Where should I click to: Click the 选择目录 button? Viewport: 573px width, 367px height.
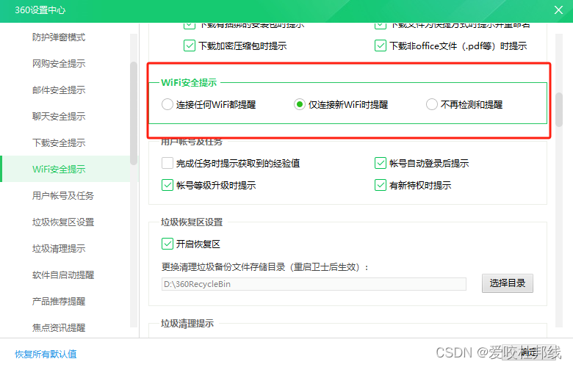507,283
